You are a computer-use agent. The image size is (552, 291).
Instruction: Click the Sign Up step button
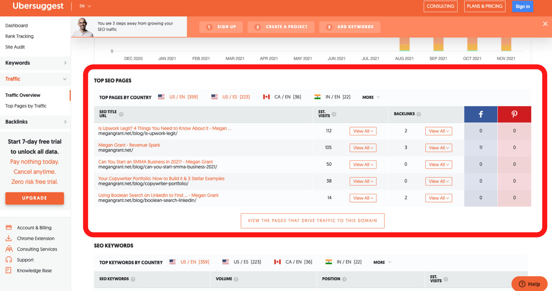tap(221, 27)
